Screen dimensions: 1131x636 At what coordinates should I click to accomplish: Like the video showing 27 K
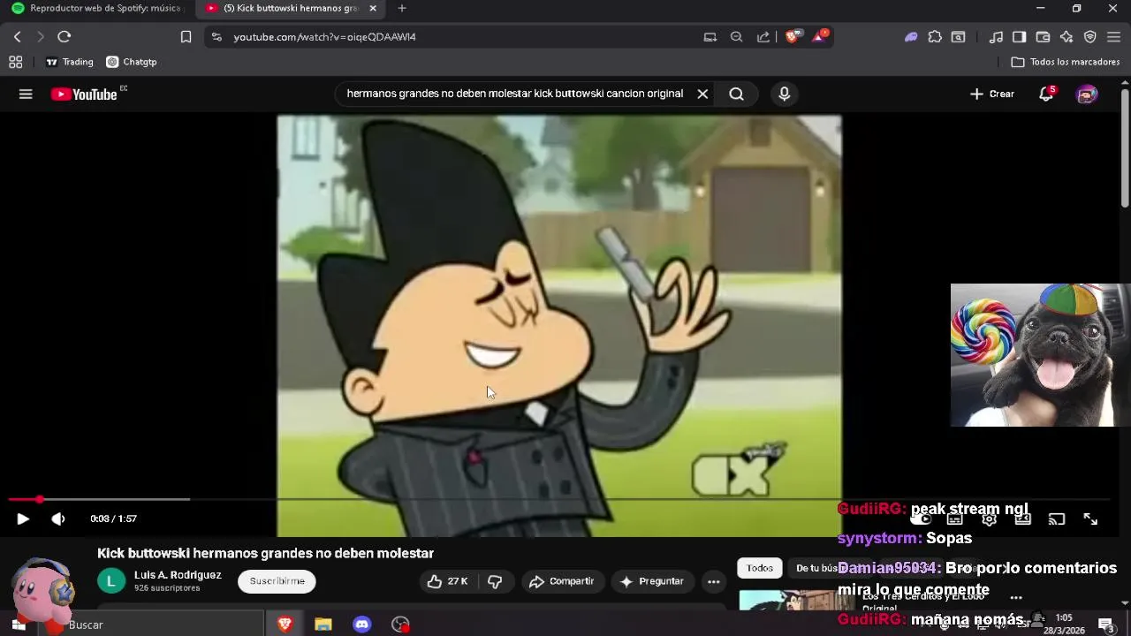tap(448, 580)
